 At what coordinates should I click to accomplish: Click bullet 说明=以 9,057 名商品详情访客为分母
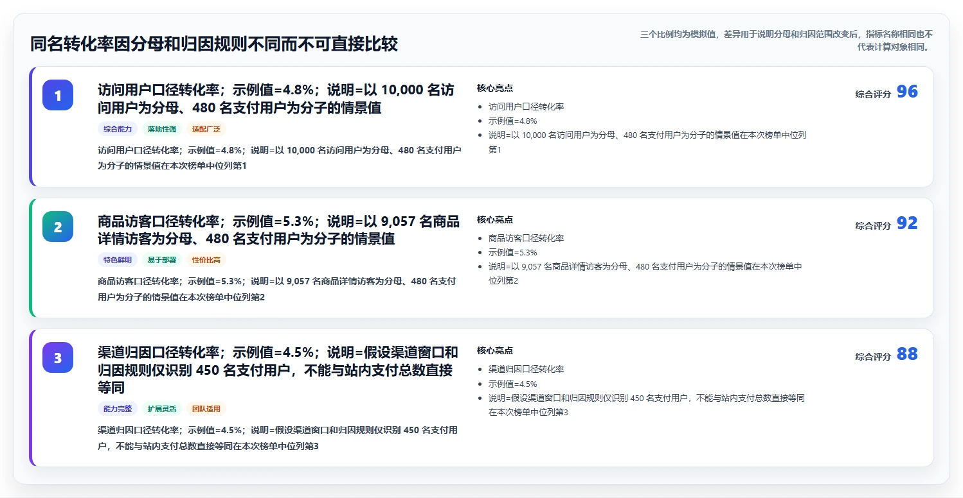[645, 273]
